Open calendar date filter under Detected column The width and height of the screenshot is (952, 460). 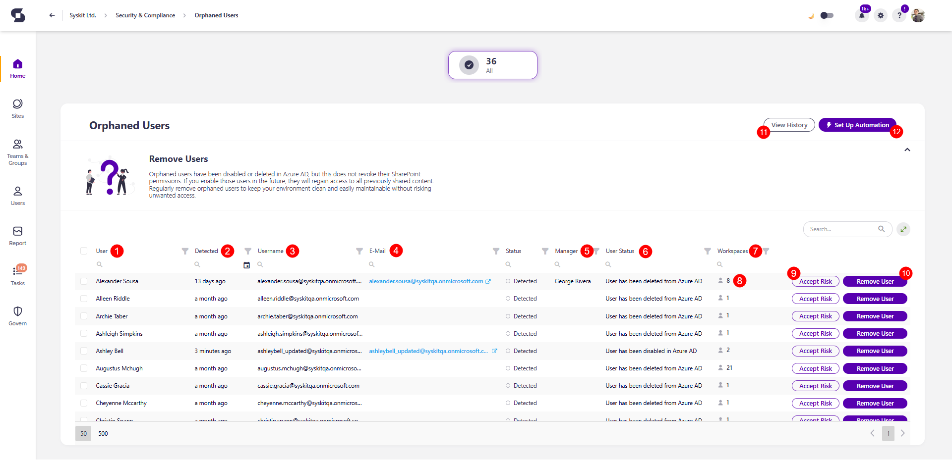point(247,265)
